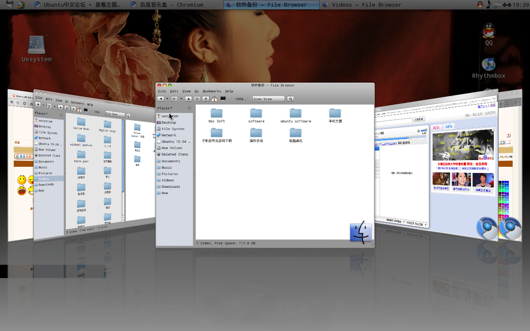Screen dimensions: 530x331
Task: Click clock showing 19:39
Action: (520, 5)
